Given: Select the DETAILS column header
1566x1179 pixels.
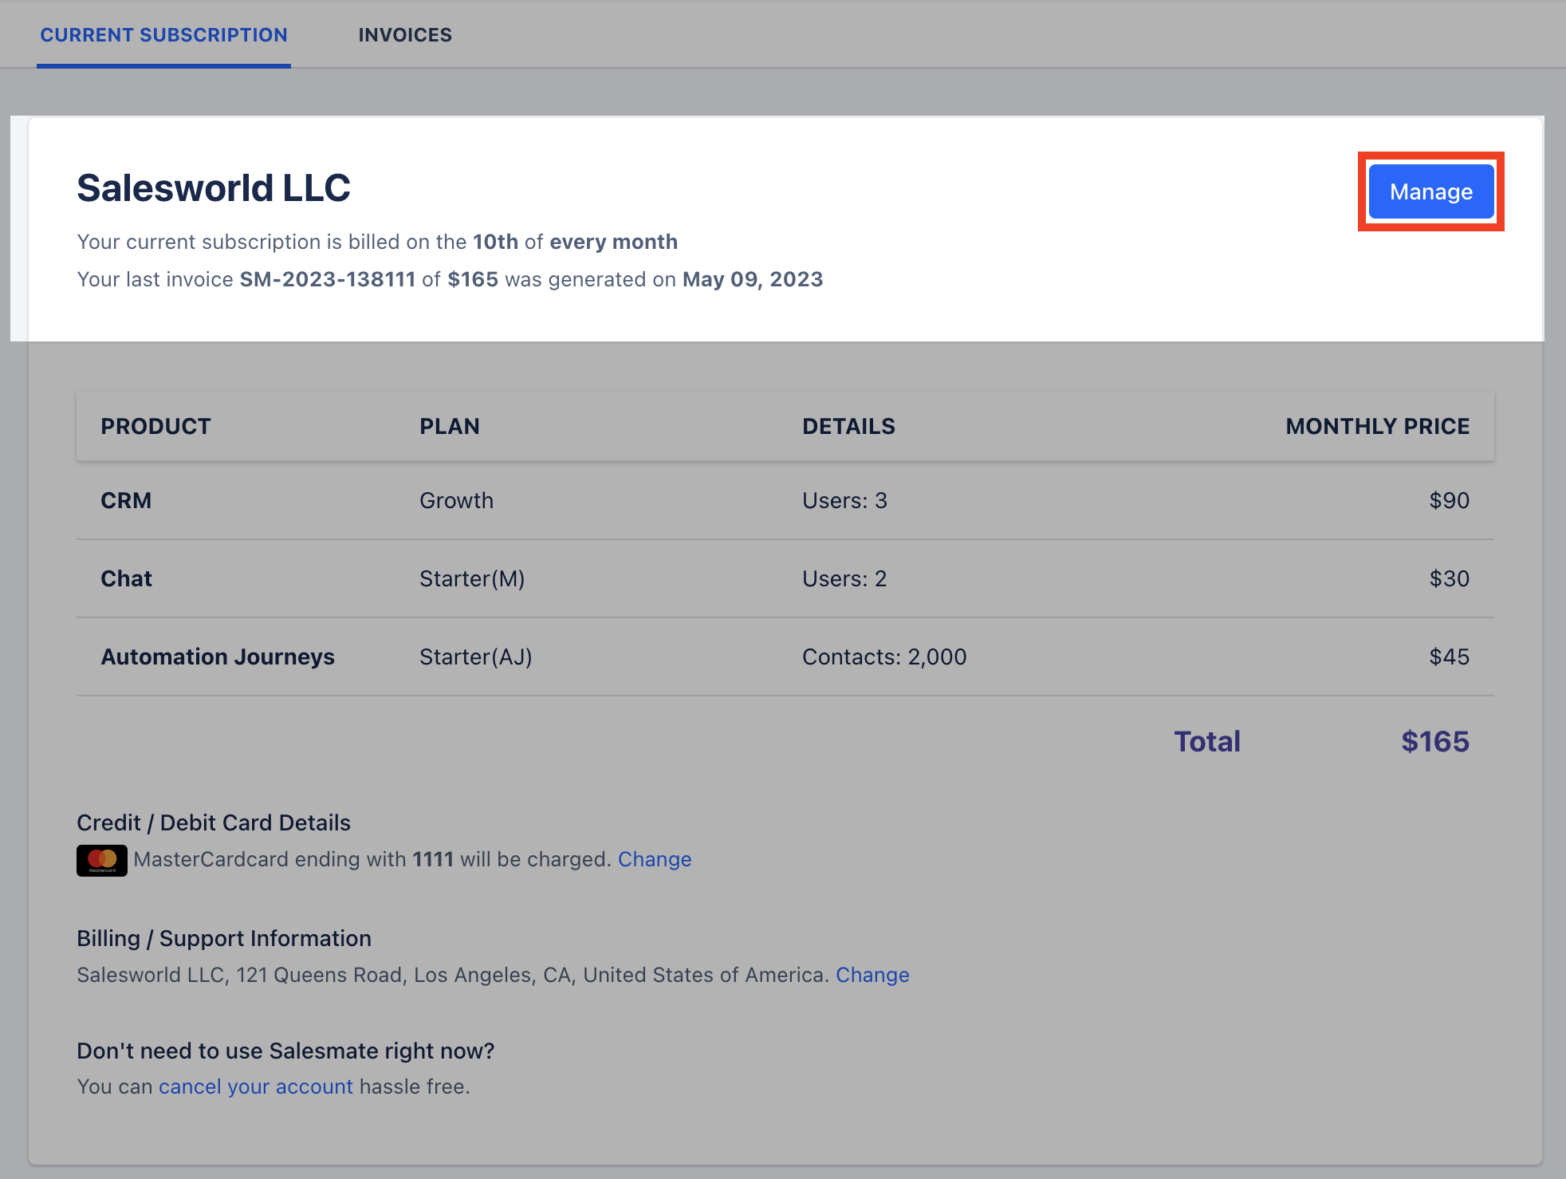Looking at the screenshot, I should point(848,426).
